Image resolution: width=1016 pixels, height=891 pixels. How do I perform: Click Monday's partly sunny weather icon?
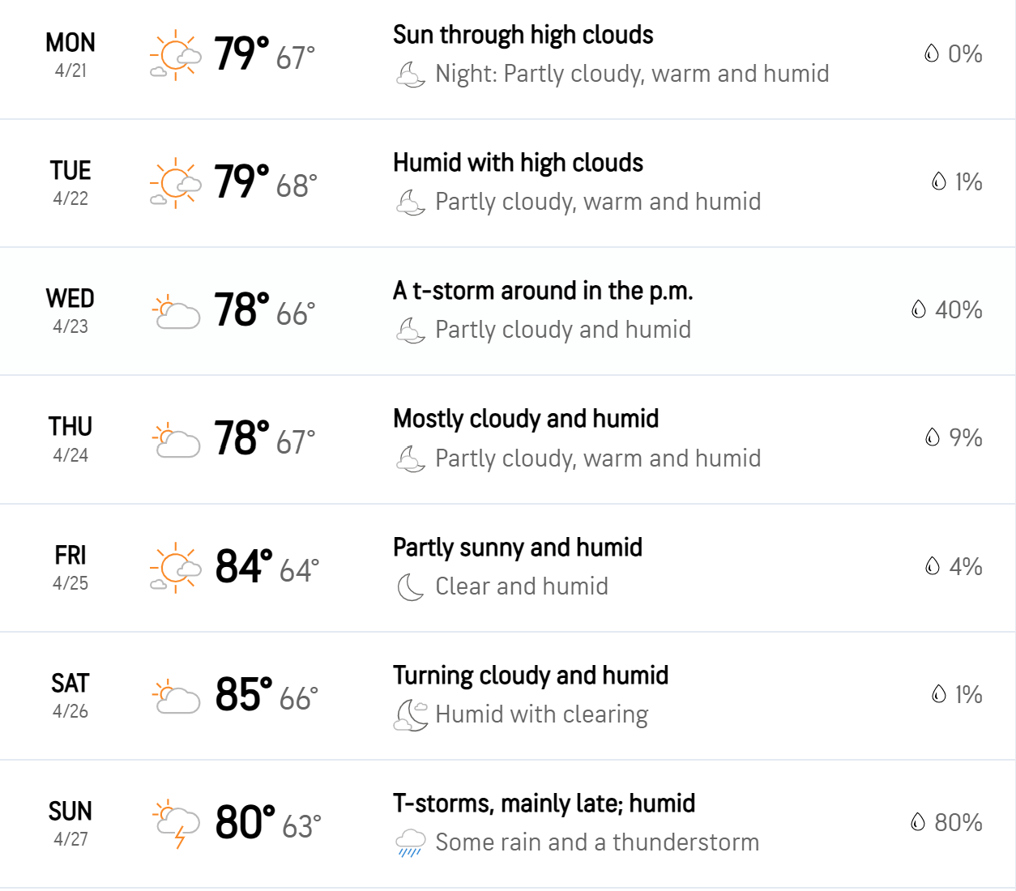(x=175, y=55)
